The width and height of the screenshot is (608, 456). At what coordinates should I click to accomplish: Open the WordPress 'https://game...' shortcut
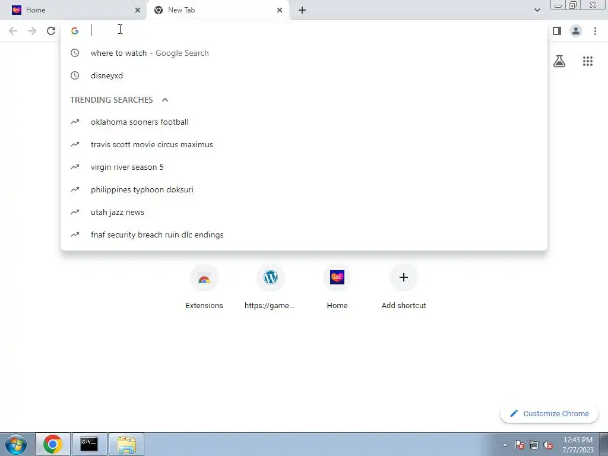(x=270, y=287)
